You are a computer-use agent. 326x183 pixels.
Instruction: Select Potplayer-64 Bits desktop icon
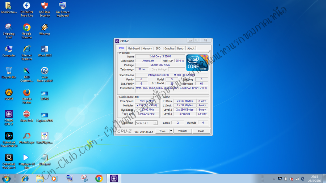point(26,161)
